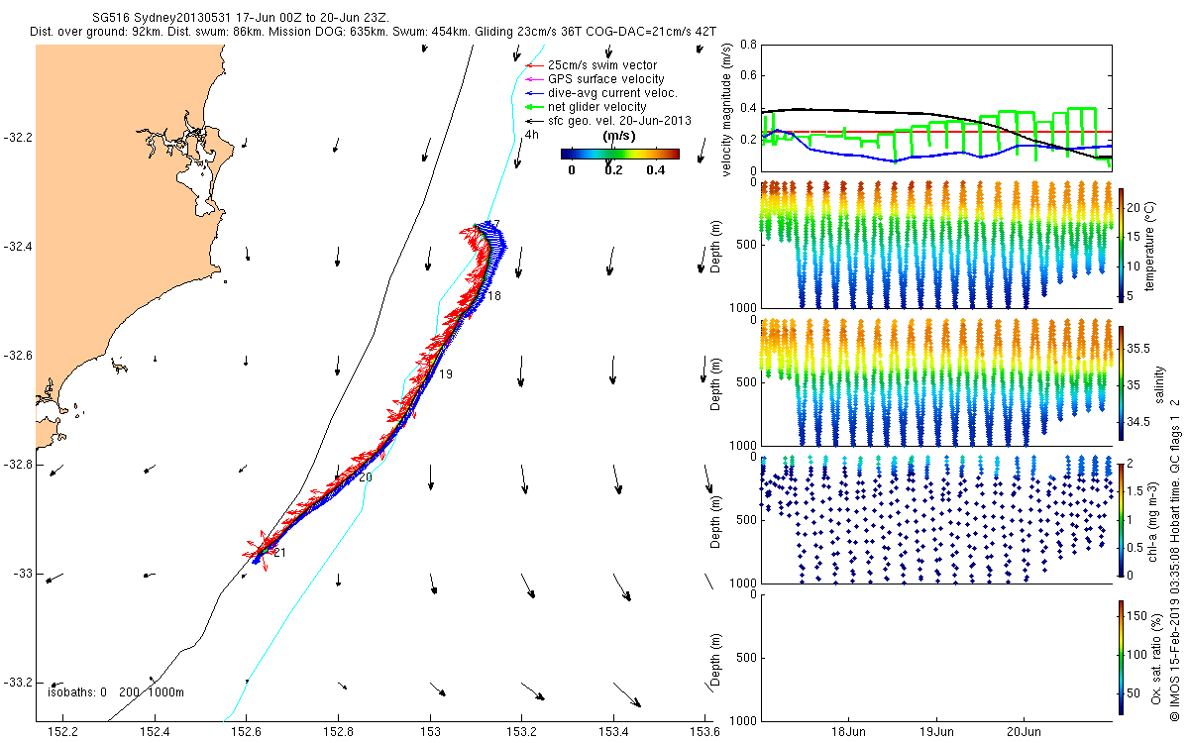Click the temperature colorbar

[1121, 244]
